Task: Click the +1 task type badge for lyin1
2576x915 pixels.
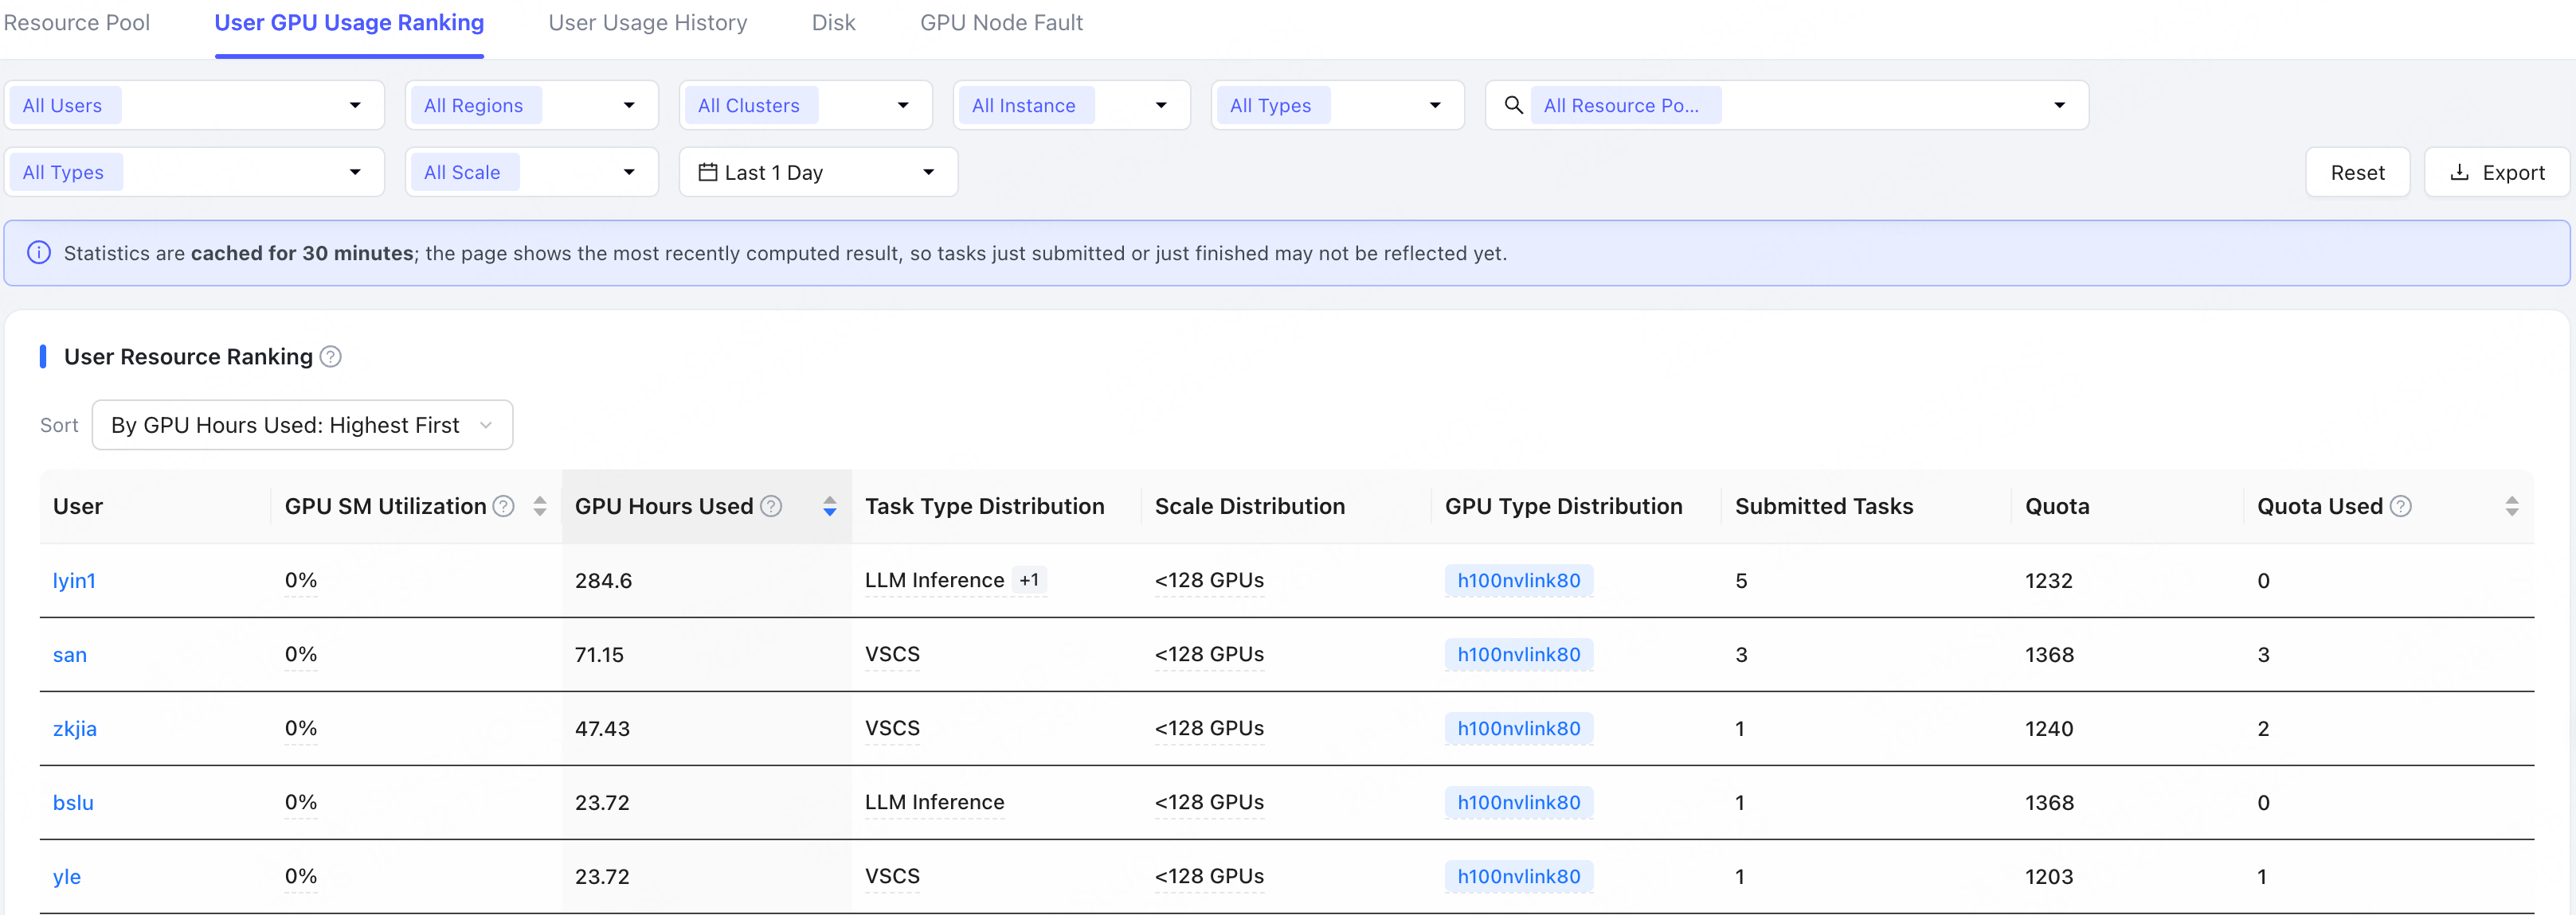Action: (x=1029, y=580)
